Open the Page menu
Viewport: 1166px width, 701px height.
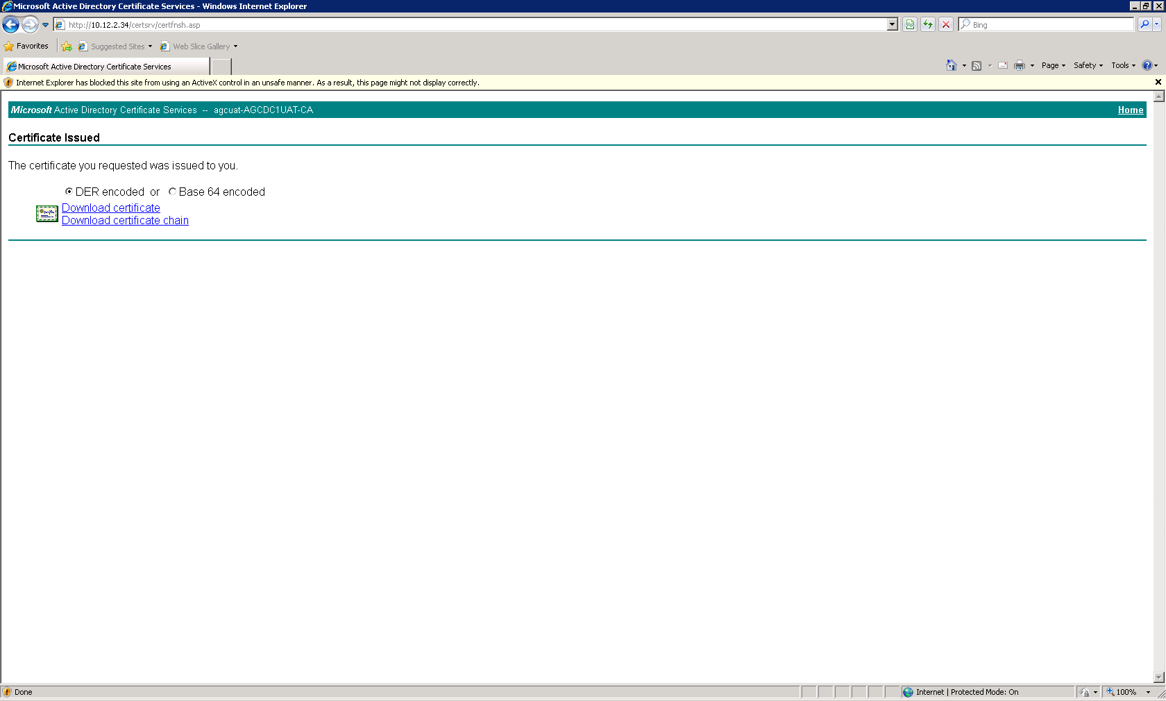(x=1054, y=65)
